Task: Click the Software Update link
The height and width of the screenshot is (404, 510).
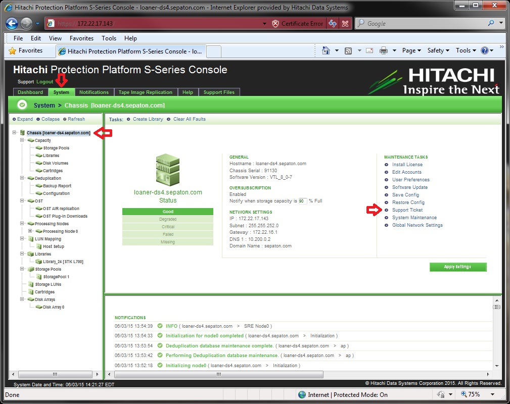Action: (x=410, y=187)
